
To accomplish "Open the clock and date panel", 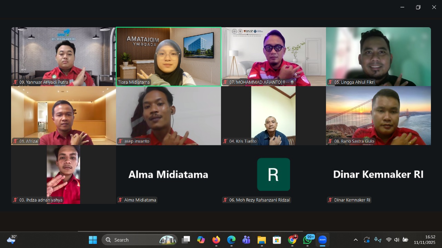I will click(x=425, y=240).
